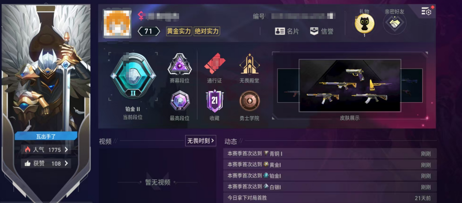Open the 收藏 level 21 badge

(x=214, y=100)
